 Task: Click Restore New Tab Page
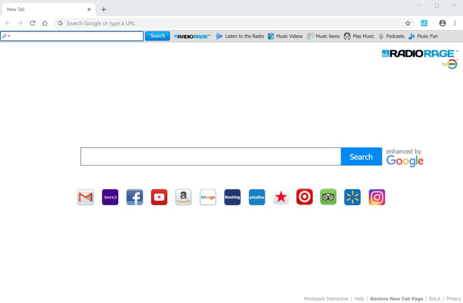pyautogui.click(x=396, y=299)
